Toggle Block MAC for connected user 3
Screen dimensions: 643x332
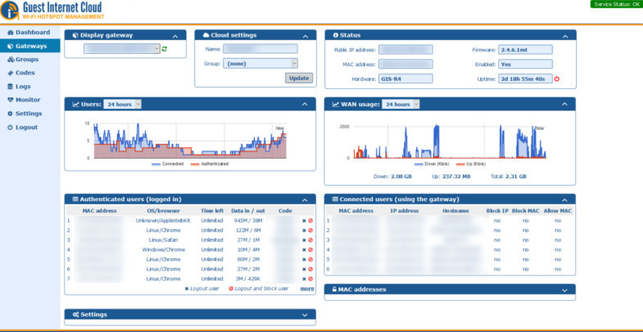coord(525,240)
